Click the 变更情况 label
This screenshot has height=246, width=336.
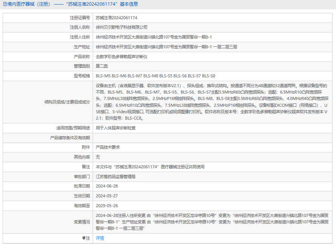[x=82, y=222]
